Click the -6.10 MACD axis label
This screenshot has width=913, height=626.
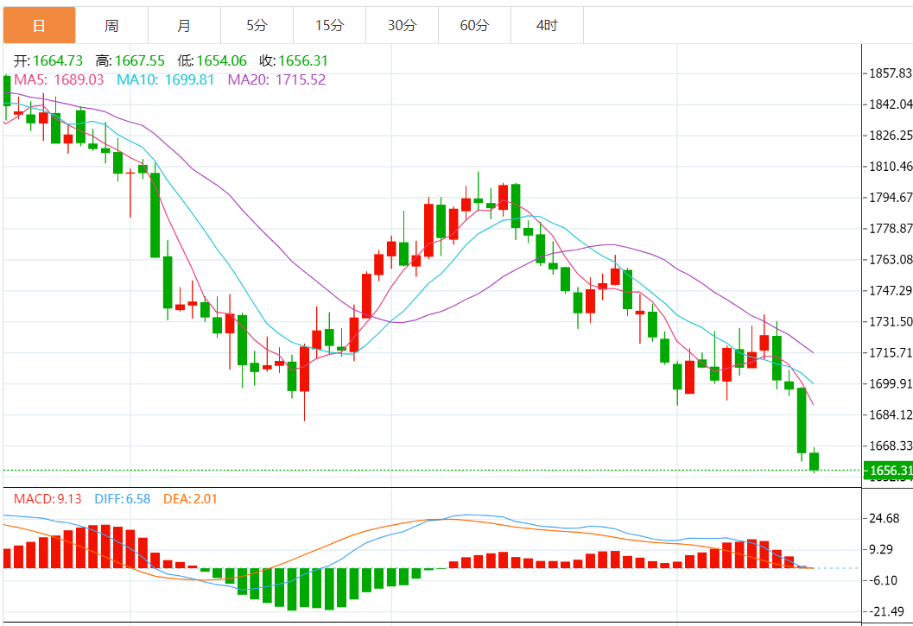882,580
